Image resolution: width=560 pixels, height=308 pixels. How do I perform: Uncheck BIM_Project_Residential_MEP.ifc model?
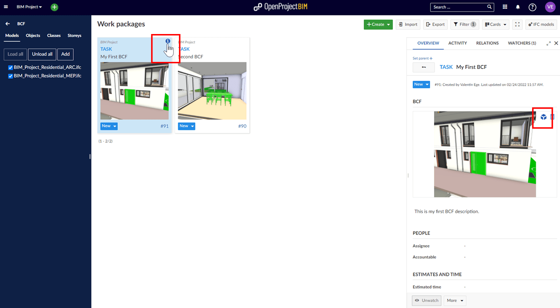click(11, 76)
